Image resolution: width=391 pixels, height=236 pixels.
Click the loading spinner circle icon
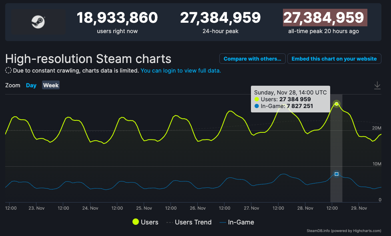coord(8,71)
